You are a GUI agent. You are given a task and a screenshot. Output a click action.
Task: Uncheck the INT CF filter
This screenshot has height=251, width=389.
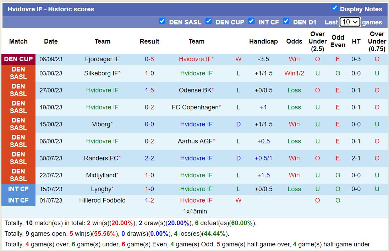point(251,21)
